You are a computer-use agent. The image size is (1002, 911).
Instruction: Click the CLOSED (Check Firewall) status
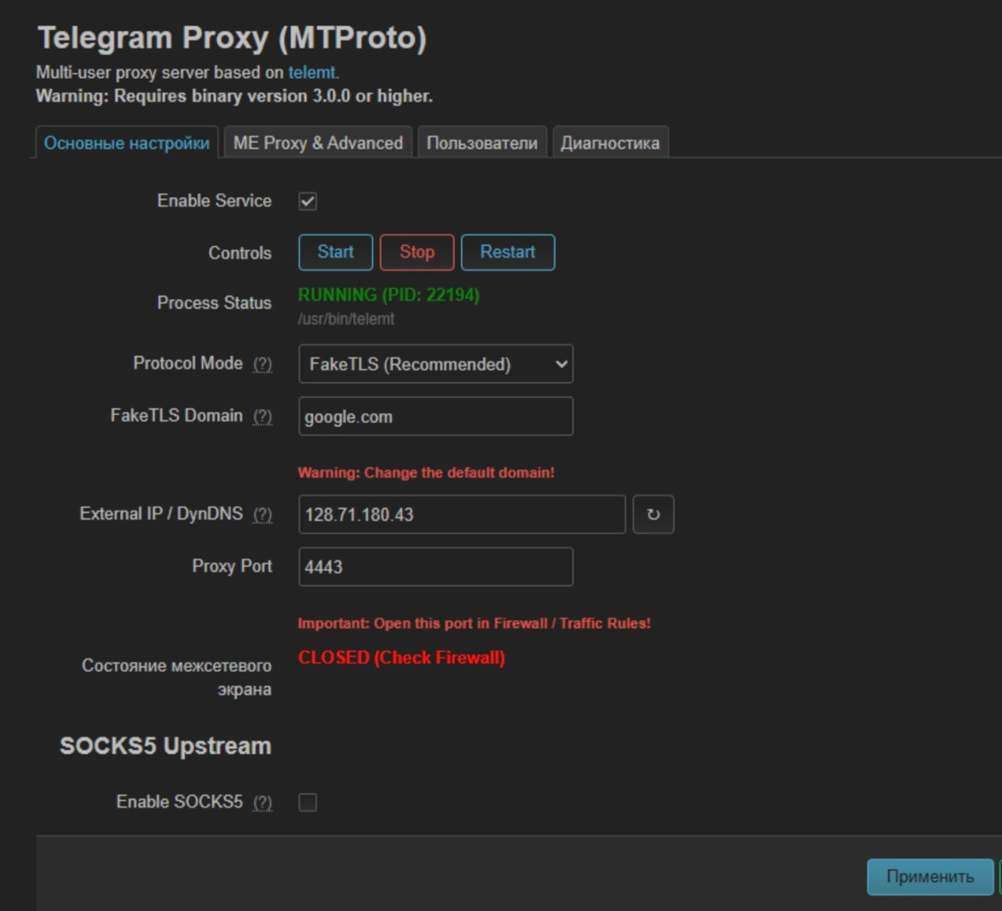[x=402, y=657]
